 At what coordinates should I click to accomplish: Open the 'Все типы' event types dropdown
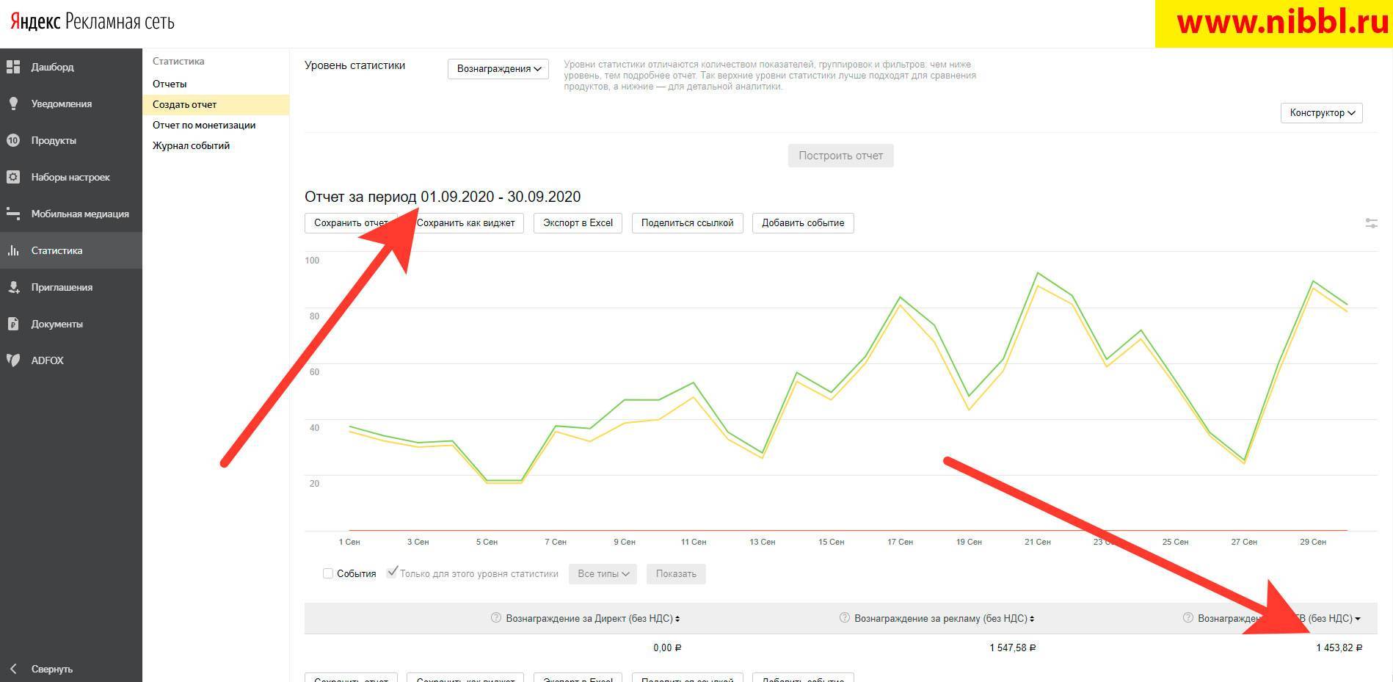[603, 573]
